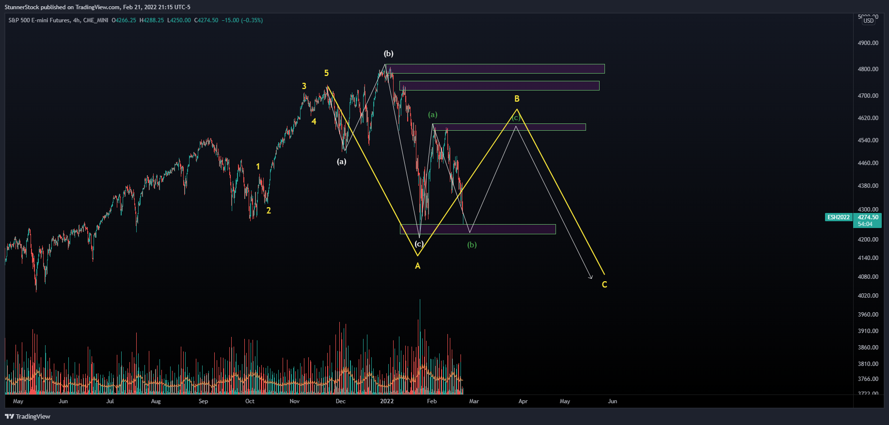This screenshot has width=889, height=425.
Task: Click the Sep time axis label
Action: 203,401
